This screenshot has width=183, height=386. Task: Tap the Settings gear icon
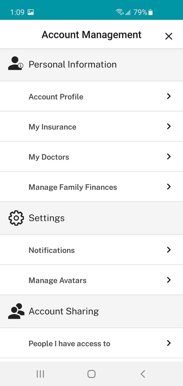tap(16, 218)
